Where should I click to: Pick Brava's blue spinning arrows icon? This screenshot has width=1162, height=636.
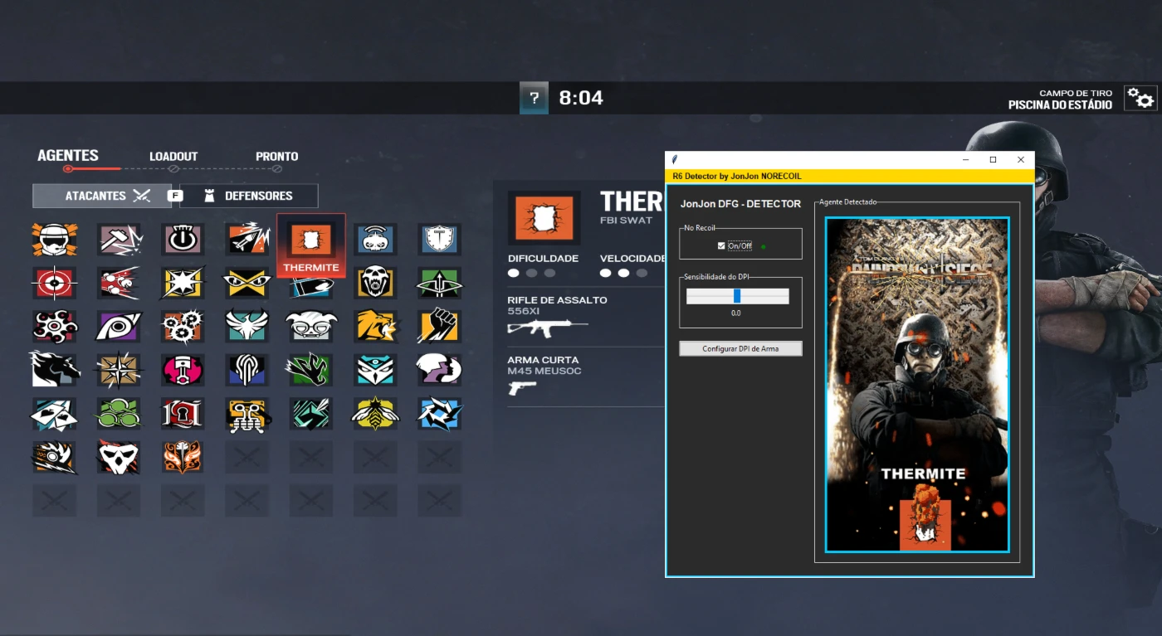pos(439,414)
